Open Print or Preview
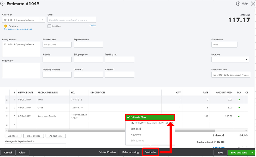This screenshot has height=157, width=256. click(107, 152)
